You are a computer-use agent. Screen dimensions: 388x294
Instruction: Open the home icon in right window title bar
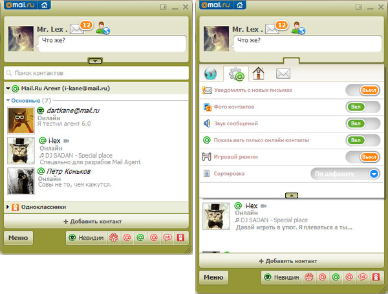[239, 5]
